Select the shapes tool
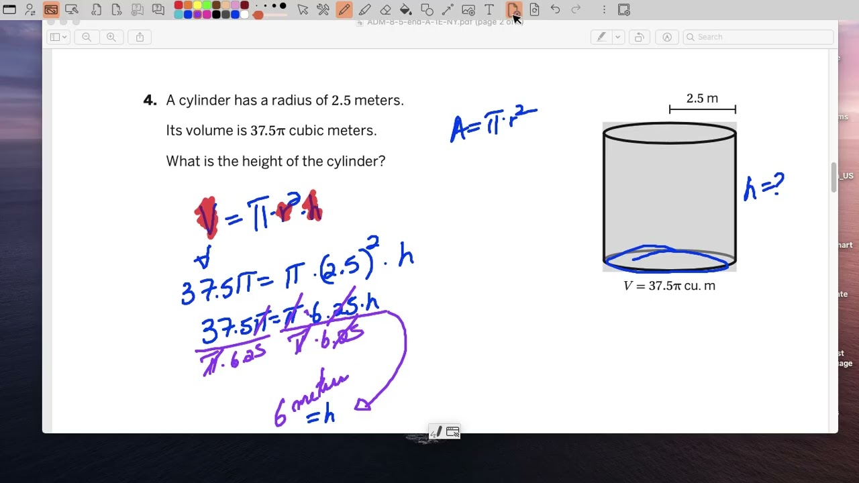 pyautogui.click(x=427, y=9)
